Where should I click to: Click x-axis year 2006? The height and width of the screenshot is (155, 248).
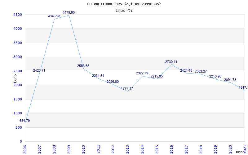[25, 149]
